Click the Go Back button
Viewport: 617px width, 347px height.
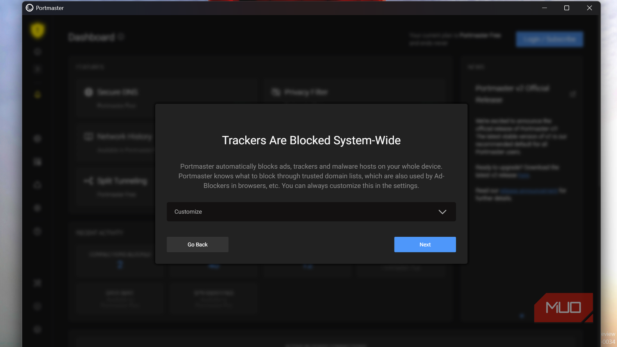(x=197, y=245)
